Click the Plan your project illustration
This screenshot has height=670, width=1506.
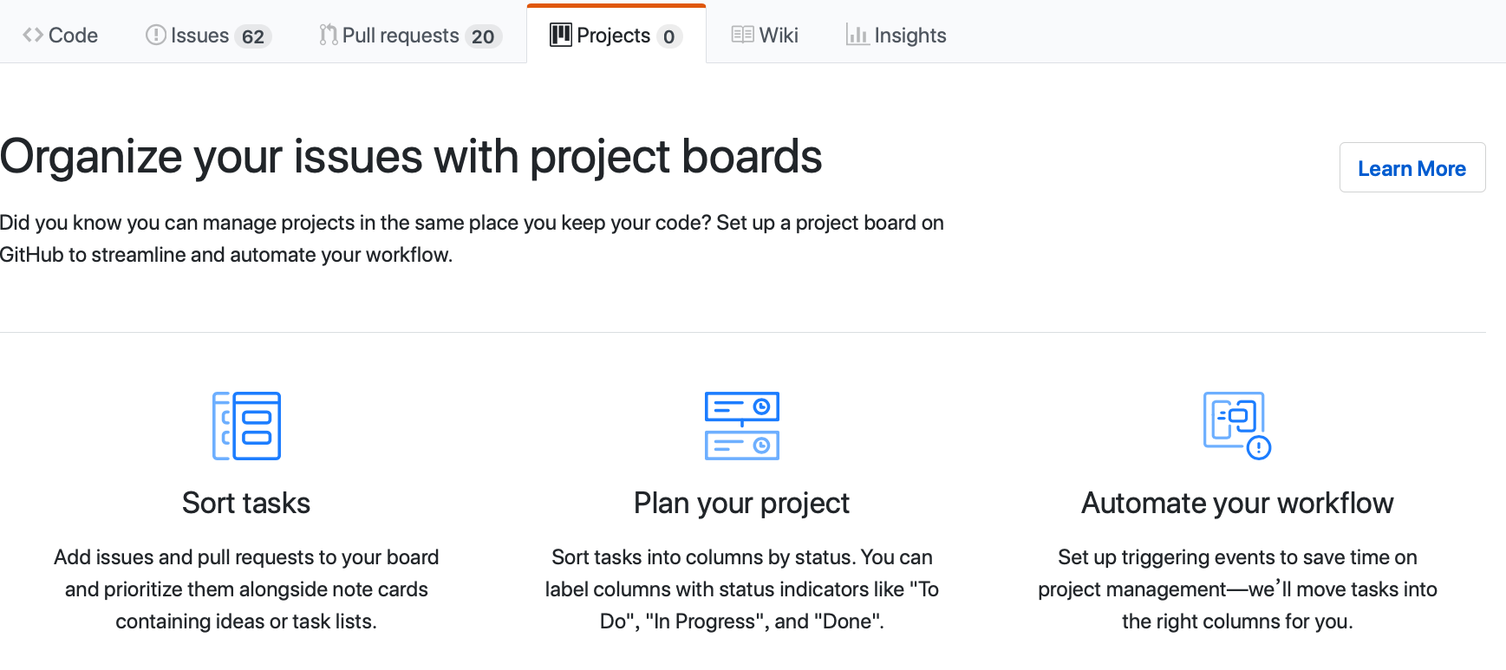[x=742, y=426]
